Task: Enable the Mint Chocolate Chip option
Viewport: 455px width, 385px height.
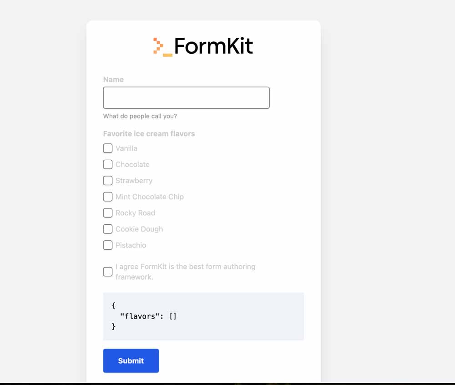Action: 107,197
